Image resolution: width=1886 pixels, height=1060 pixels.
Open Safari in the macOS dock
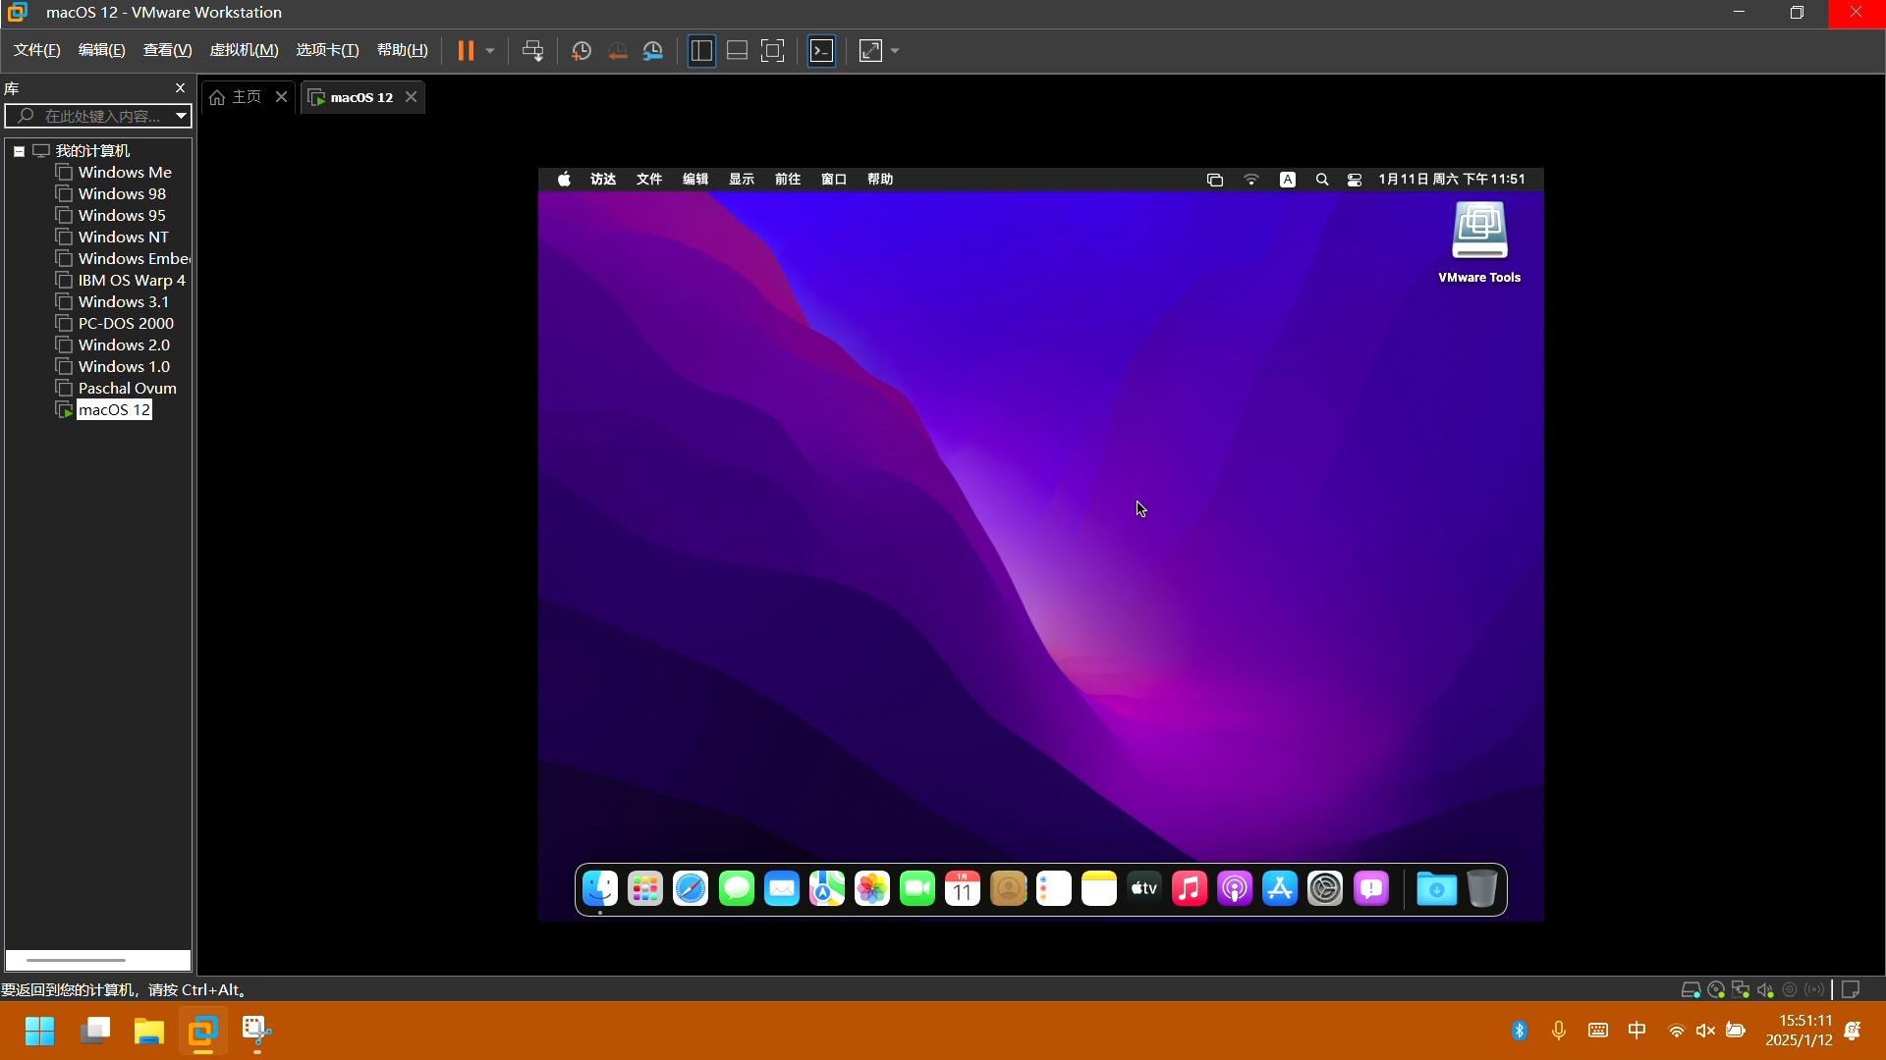click(691, 889)
